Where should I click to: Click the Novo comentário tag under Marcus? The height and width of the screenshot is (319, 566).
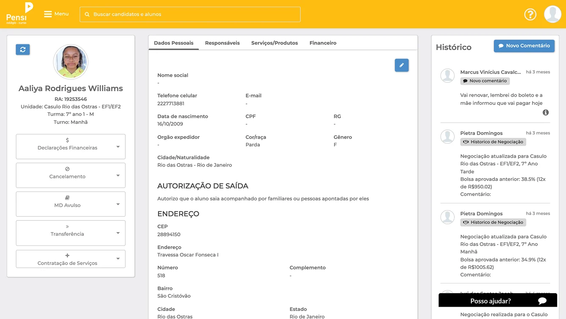click(485, 81)
